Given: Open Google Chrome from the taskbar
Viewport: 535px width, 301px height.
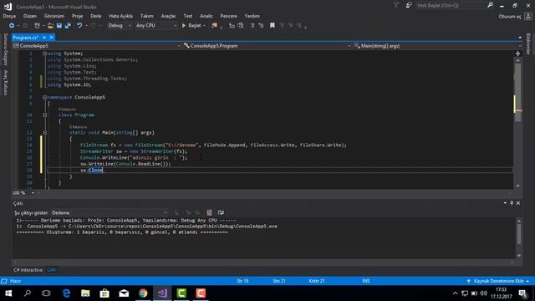Looking at the screenshot, I should [x=143, y=293].
